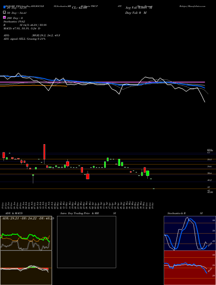The image size is (216, 285).
Task: Click the RSI 14/5 value line
Action: click(x=25, y=25)
